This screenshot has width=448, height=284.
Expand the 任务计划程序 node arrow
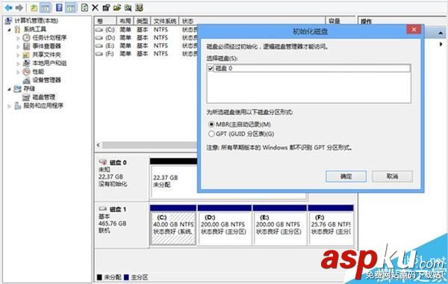tap(18, 38)
